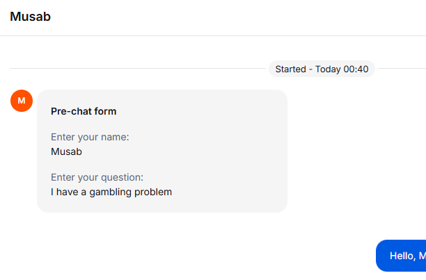Click the white letter M inside avatar
This screenshot has height=280, width=426.
tap(22, 101)
